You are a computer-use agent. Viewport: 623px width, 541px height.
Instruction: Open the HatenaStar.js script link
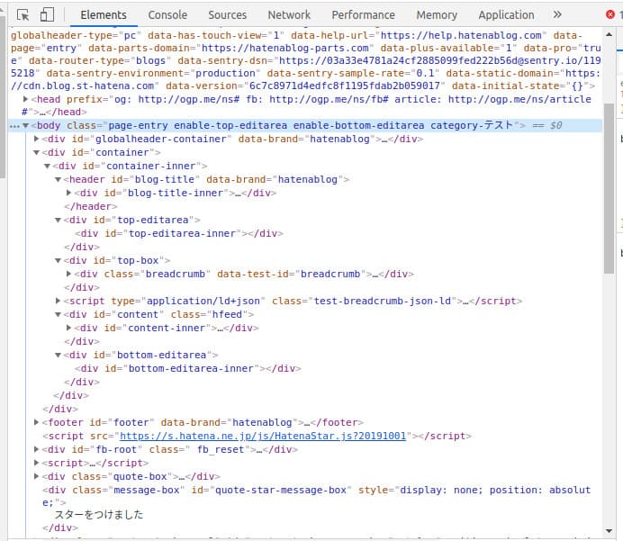point(263,436)
